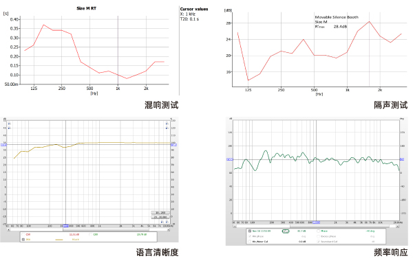
Task: Click the scrollbar thumb under frequency response graph
Action: pyautogui.click(x=340, y=226)
